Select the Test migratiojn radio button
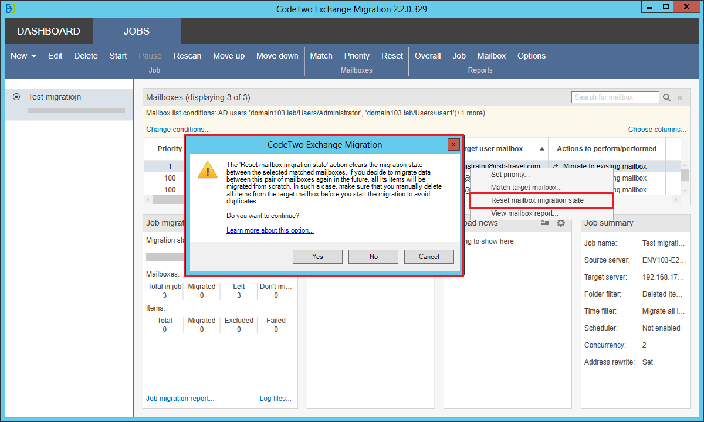The width and height of the screenshot is (704, 422). (16, 97)
